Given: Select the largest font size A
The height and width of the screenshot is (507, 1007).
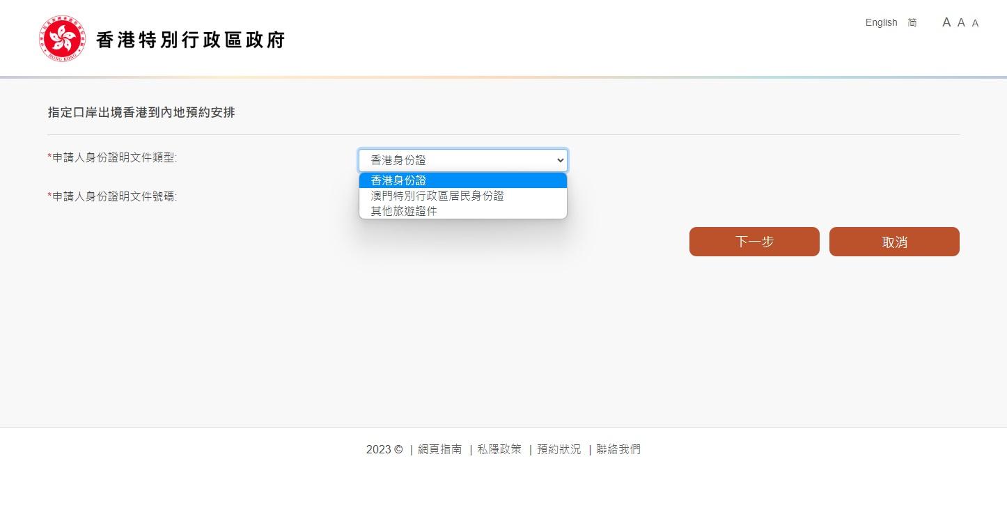Looking at the screenshot, I should tap(946, 22).
